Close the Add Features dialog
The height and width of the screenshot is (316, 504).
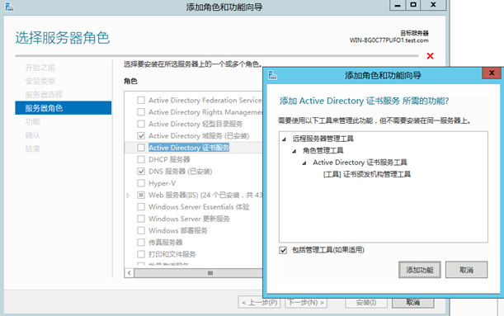(x=492, y=73)
